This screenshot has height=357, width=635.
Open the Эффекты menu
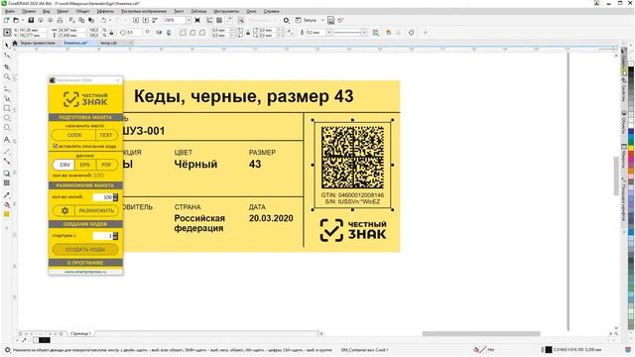[105, 11]
